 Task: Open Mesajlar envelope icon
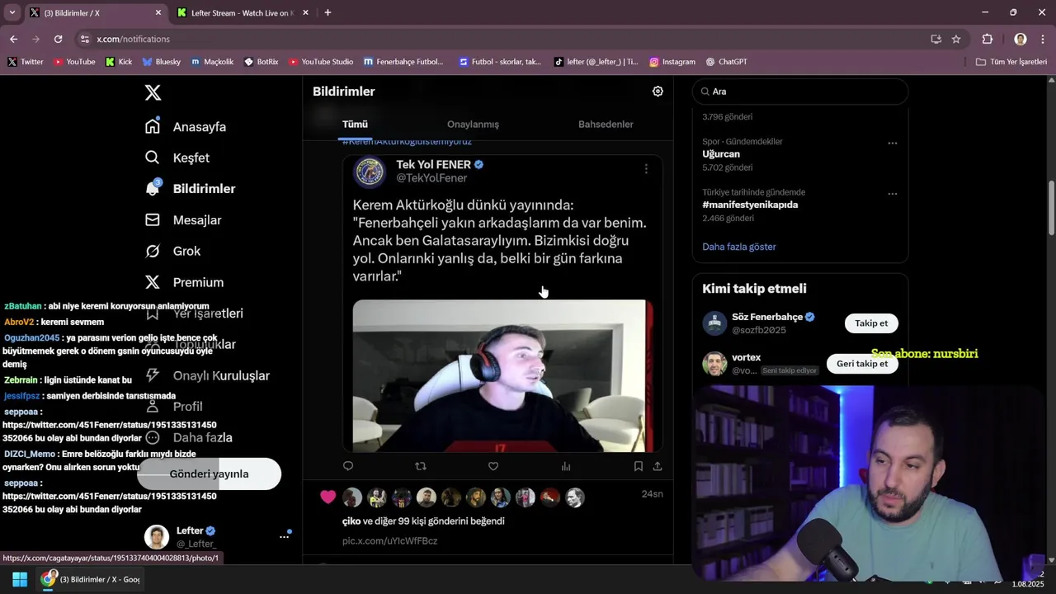[x=153, y=219]
